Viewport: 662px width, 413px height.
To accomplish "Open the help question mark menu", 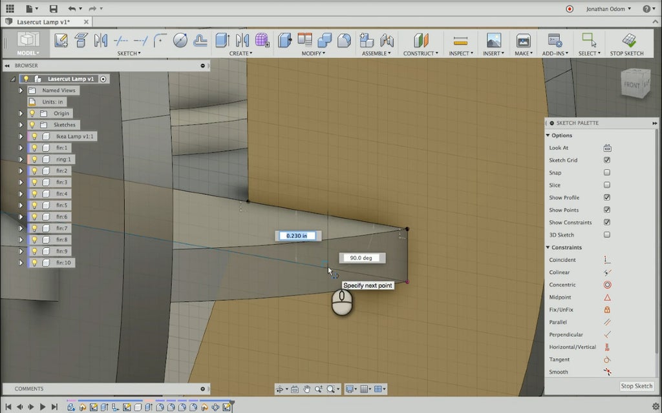I will [649, 8].
